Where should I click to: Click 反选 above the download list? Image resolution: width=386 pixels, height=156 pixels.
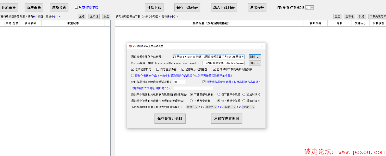click(362, 16)
